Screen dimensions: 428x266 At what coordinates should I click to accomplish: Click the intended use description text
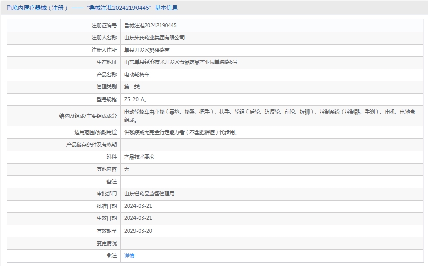(x=181, y=132)
